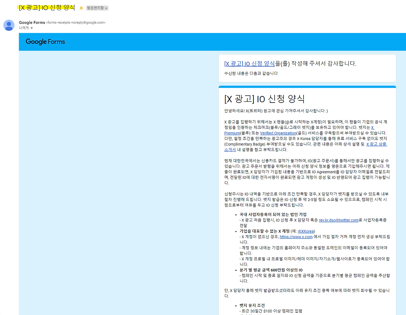
Task: Open the @XKorea account link
Action: 305,231
